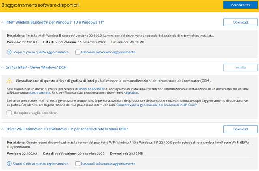This screenshot has height=171, width=259.
Task: Open the questo articolo link
Action: coord(39,93)
